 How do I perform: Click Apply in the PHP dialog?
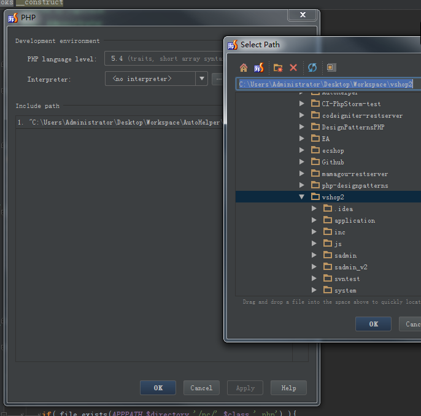pos(245,388)
